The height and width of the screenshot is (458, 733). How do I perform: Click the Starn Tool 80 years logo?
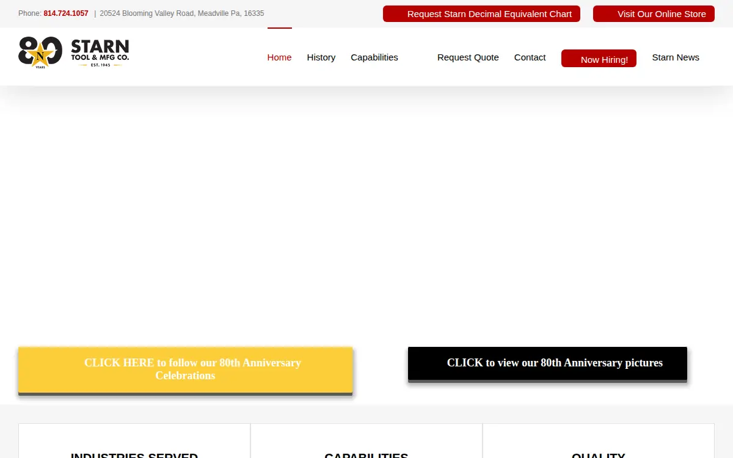74,52
